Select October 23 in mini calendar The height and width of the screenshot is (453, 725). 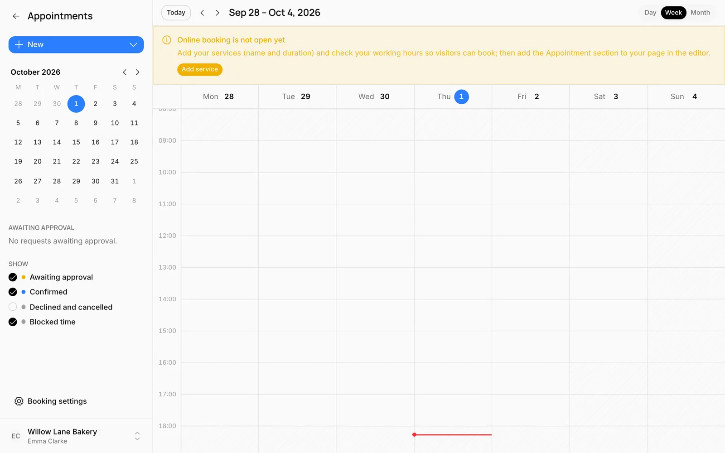click(x=96, y=161)
